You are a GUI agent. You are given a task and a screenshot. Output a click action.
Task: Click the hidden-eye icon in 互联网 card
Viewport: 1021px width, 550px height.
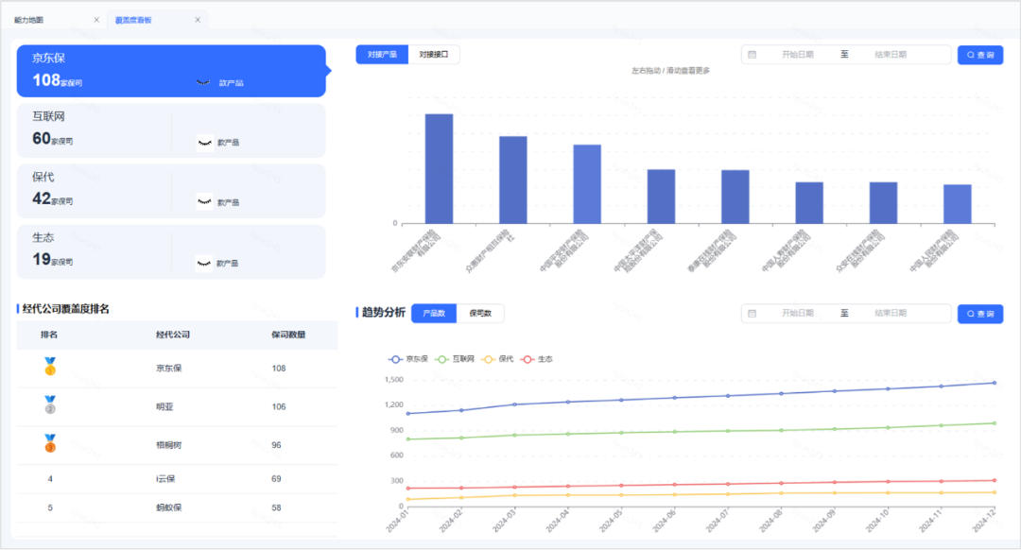pyautogui.click(x=204, y=143)
